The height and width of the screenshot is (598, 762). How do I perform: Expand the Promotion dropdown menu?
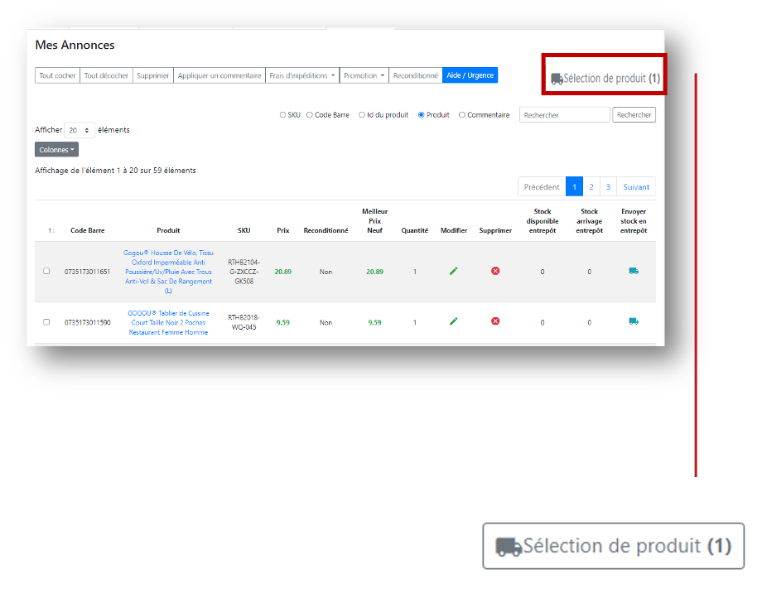[x=364, y=75]
